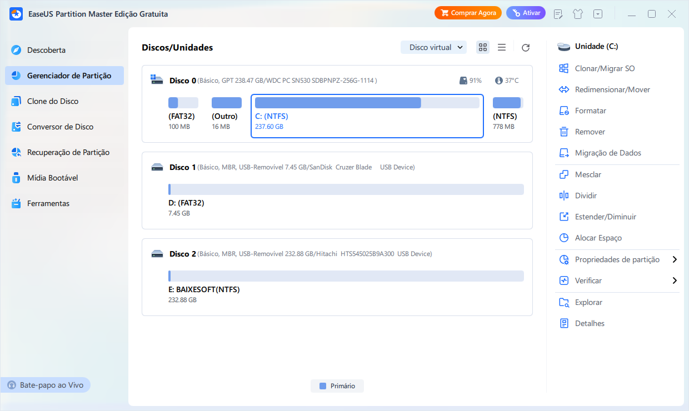
Task: Click the C: (NTFS) partition label
Action: point(272,117)
